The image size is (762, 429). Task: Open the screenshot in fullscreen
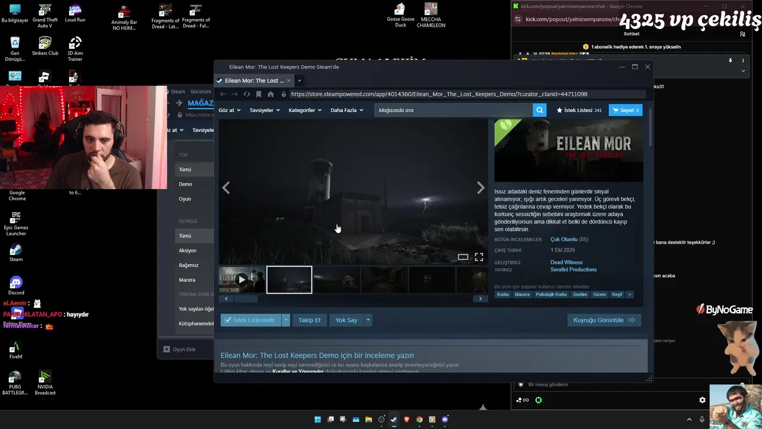[479, 257]
